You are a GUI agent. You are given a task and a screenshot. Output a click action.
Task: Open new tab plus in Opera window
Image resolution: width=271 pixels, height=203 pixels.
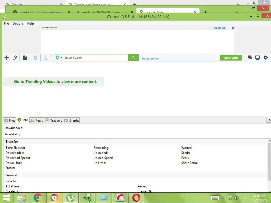pyautogui.click(x=205, y=12)
